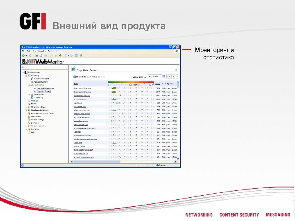
Task: Click the red Blacklist cross icon
Action: pyautogui.click(x=29, y=104)
